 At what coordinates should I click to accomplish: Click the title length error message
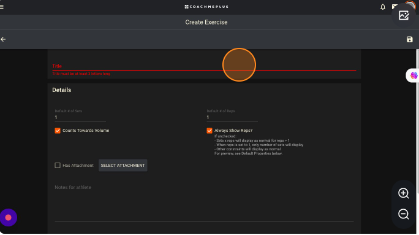coord(81,74)
